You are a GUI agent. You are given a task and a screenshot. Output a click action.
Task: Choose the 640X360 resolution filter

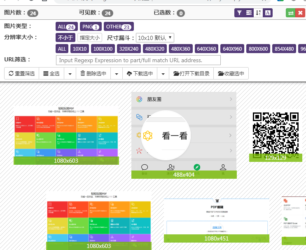tap(206, 49)
